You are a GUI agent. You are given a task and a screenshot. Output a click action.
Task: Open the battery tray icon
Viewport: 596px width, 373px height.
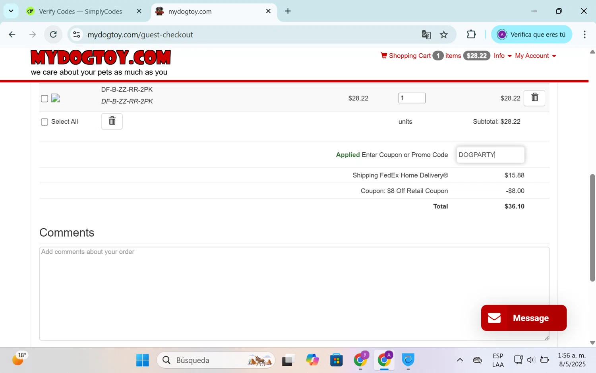click(x=545, y=360)
